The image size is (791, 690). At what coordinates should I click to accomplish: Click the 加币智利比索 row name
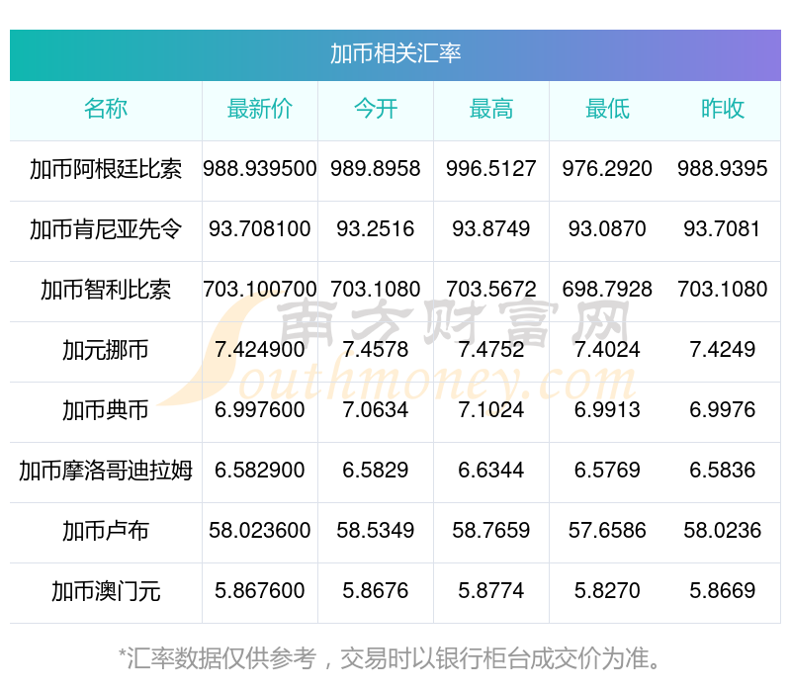coord(106,290)
